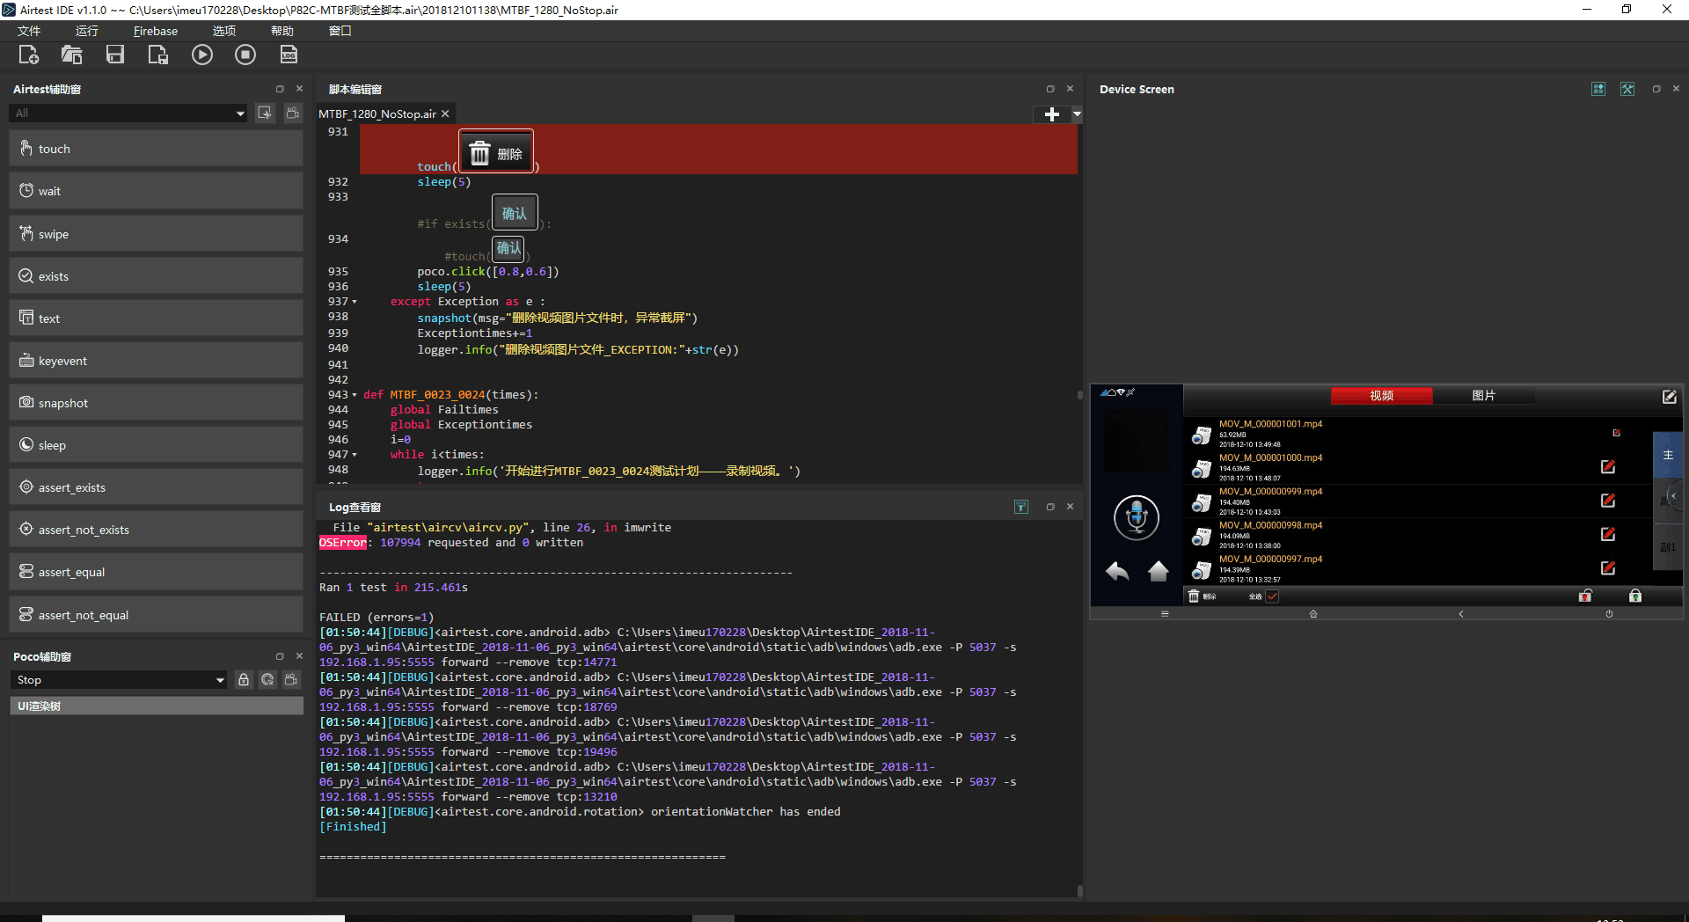Screen dimensions: 1689x922
Task: Open the log filter funnel icon
Action: coord(1021,506)
